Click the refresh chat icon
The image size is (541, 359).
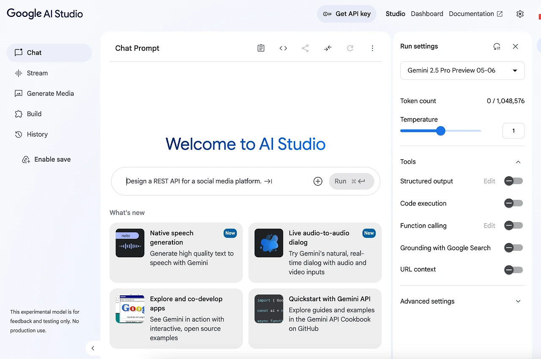350,48
